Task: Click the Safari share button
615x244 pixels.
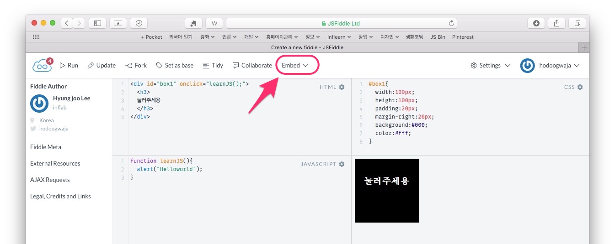Action: (x=556, y=23)
